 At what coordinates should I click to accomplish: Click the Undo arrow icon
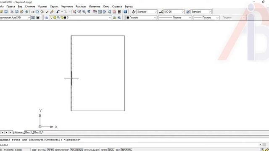[x=58, y=12]
